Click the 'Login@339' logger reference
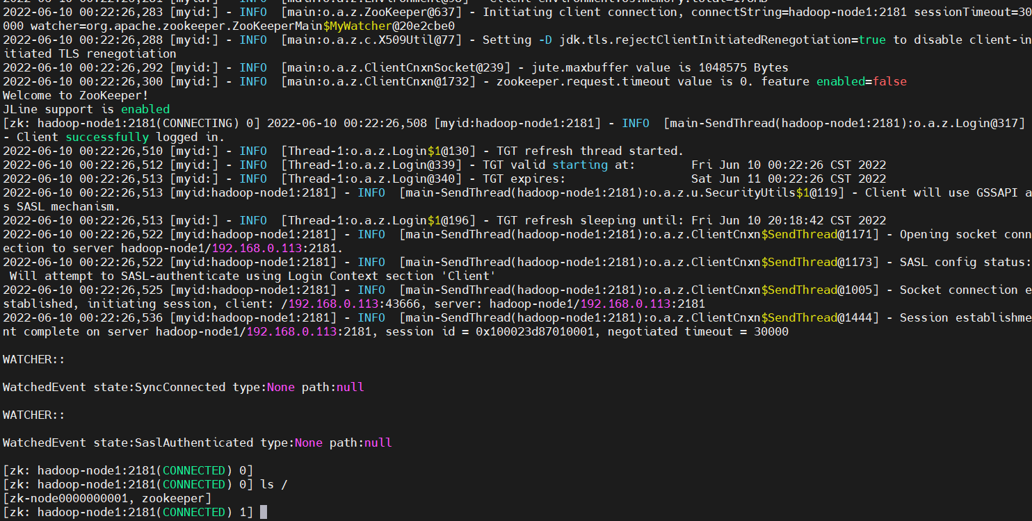 pos(424,165)
